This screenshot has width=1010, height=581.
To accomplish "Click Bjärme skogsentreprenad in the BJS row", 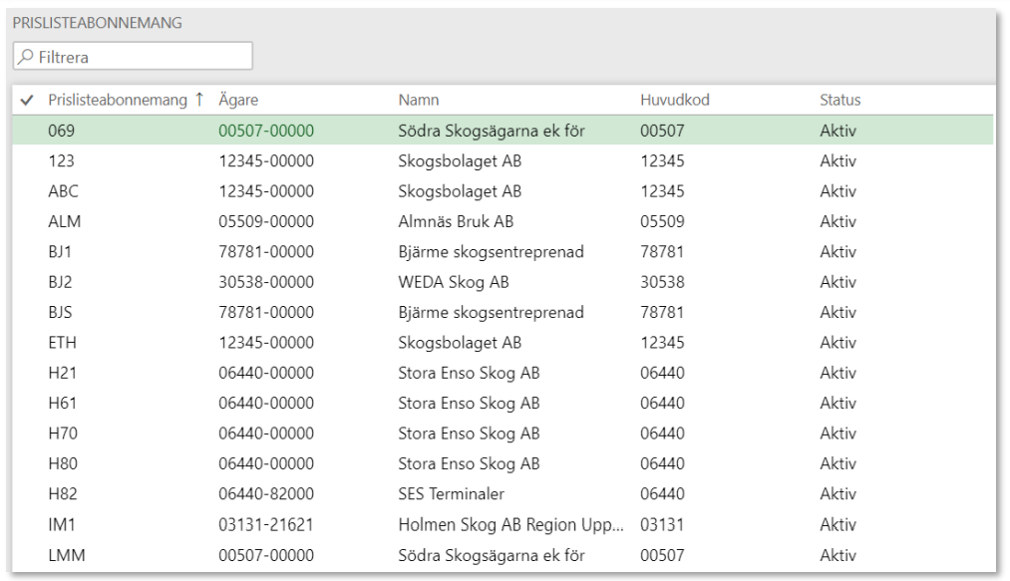I will [x=491, y=312].
